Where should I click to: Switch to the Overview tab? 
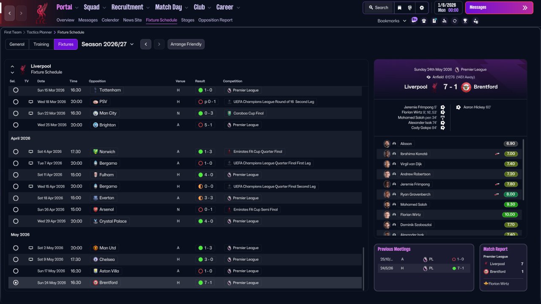pos(65,20)
